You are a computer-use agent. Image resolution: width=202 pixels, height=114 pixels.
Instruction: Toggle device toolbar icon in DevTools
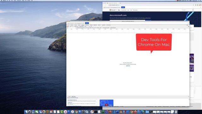68,25
